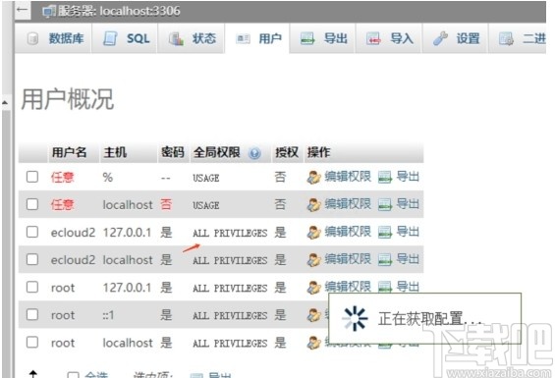Click the users card icon
Image resolution: width=555 pixels, height=378 pixels.
(x=243, y=38)
